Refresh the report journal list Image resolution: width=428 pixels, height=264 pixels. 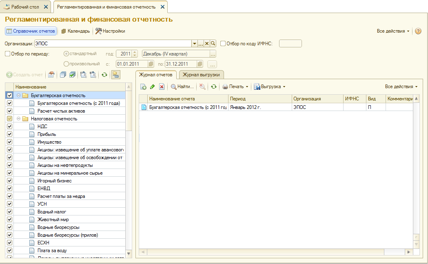tap(214, 87)
